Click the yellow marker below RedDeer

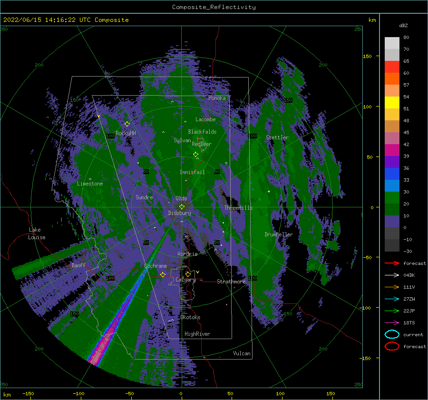pyautogui.click(x=195, y=155)
